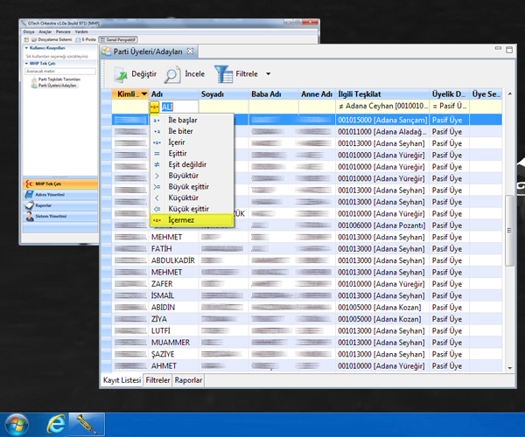Pick 'Eşit değildir' in the operator menu
Screen dimensions: 525x437
192,164
